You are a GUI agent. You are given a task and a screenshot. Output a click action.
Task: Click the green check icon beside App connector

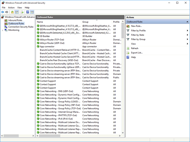point(38,46)
